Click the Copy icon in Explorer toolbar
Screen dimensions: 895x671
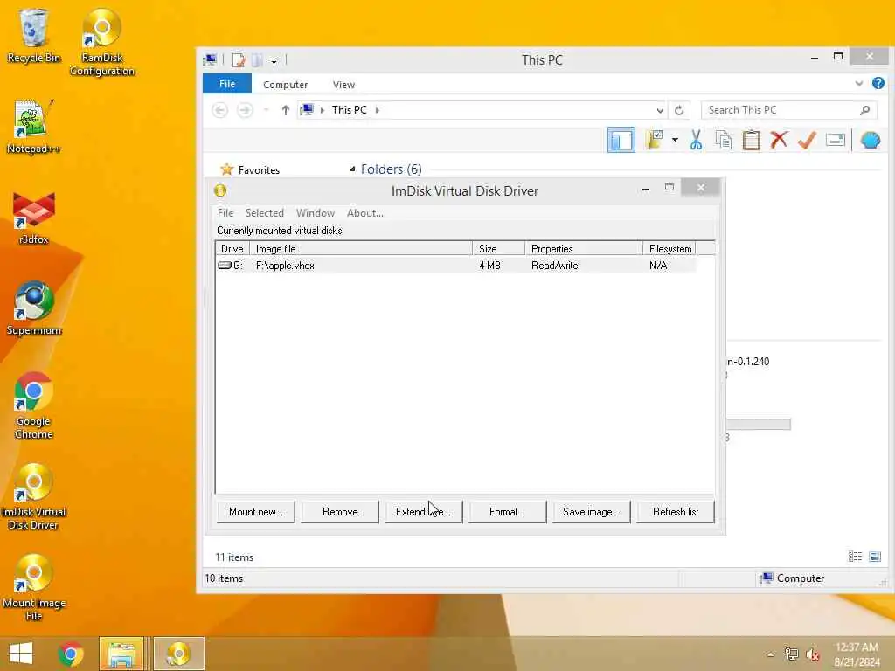point(724,140)
